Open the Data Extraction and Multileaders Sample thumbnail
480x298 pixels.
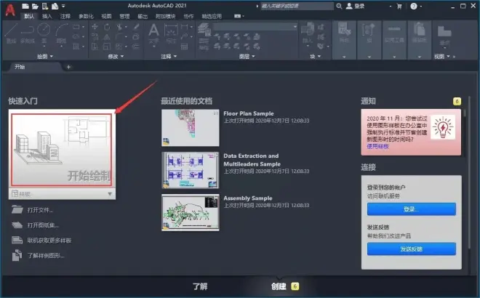click(x=191, y=170)
